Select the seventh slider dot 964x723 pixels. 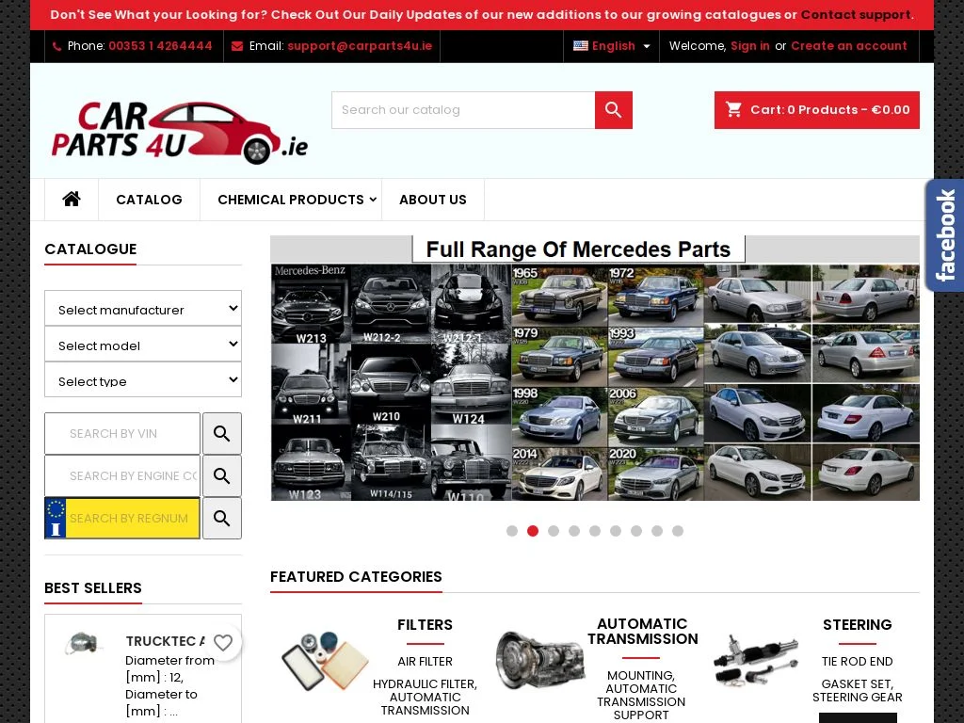coord(636,531)
